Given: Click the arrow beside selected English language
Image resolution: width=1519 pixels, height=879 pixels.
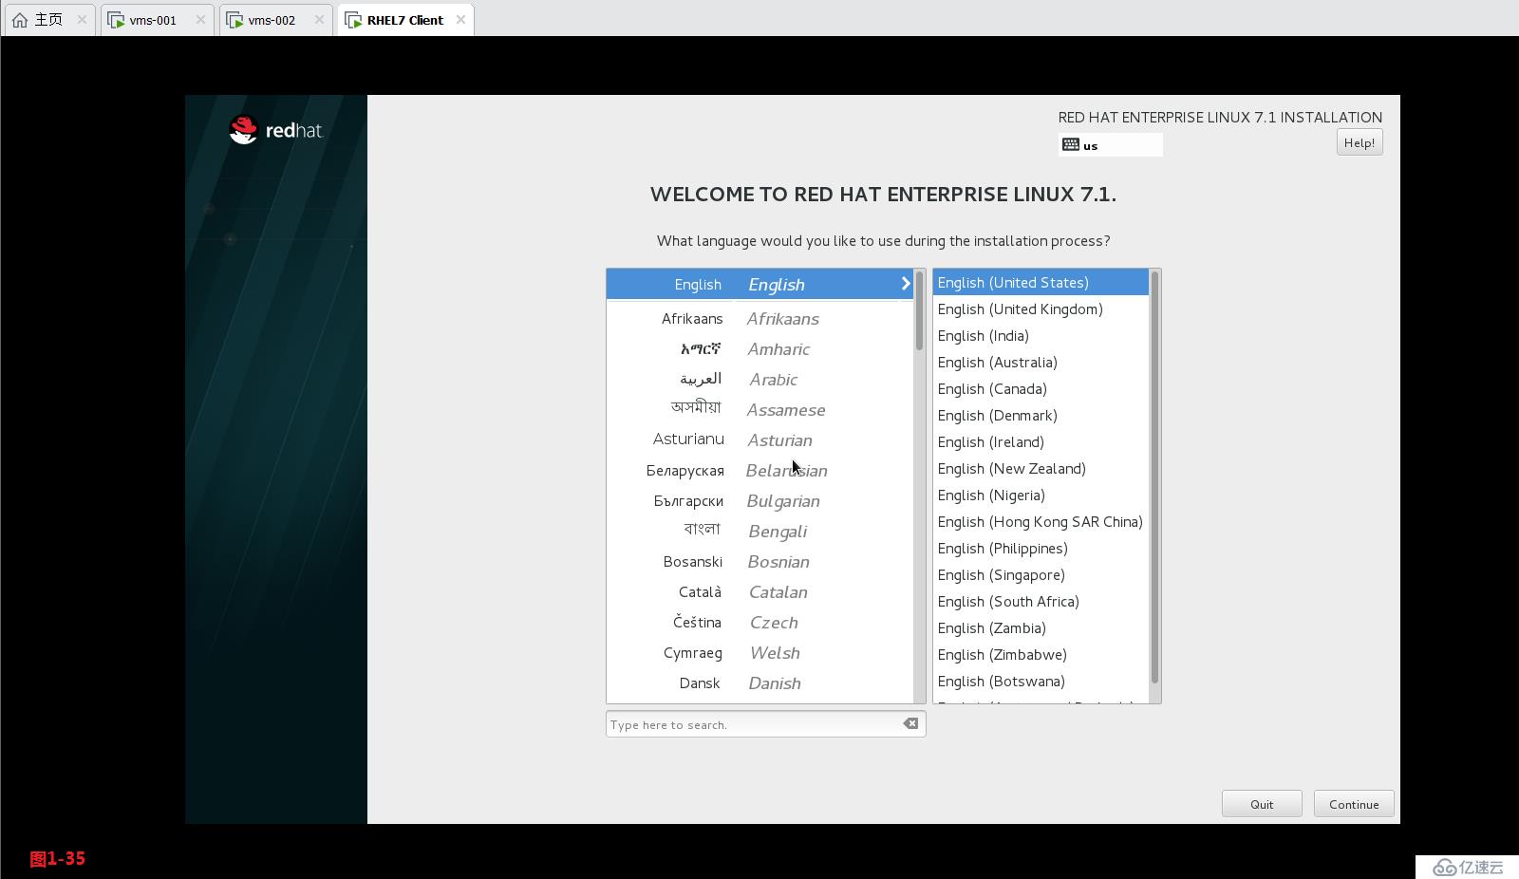Looking at the screenshot, I should click(x=905, y=284).
